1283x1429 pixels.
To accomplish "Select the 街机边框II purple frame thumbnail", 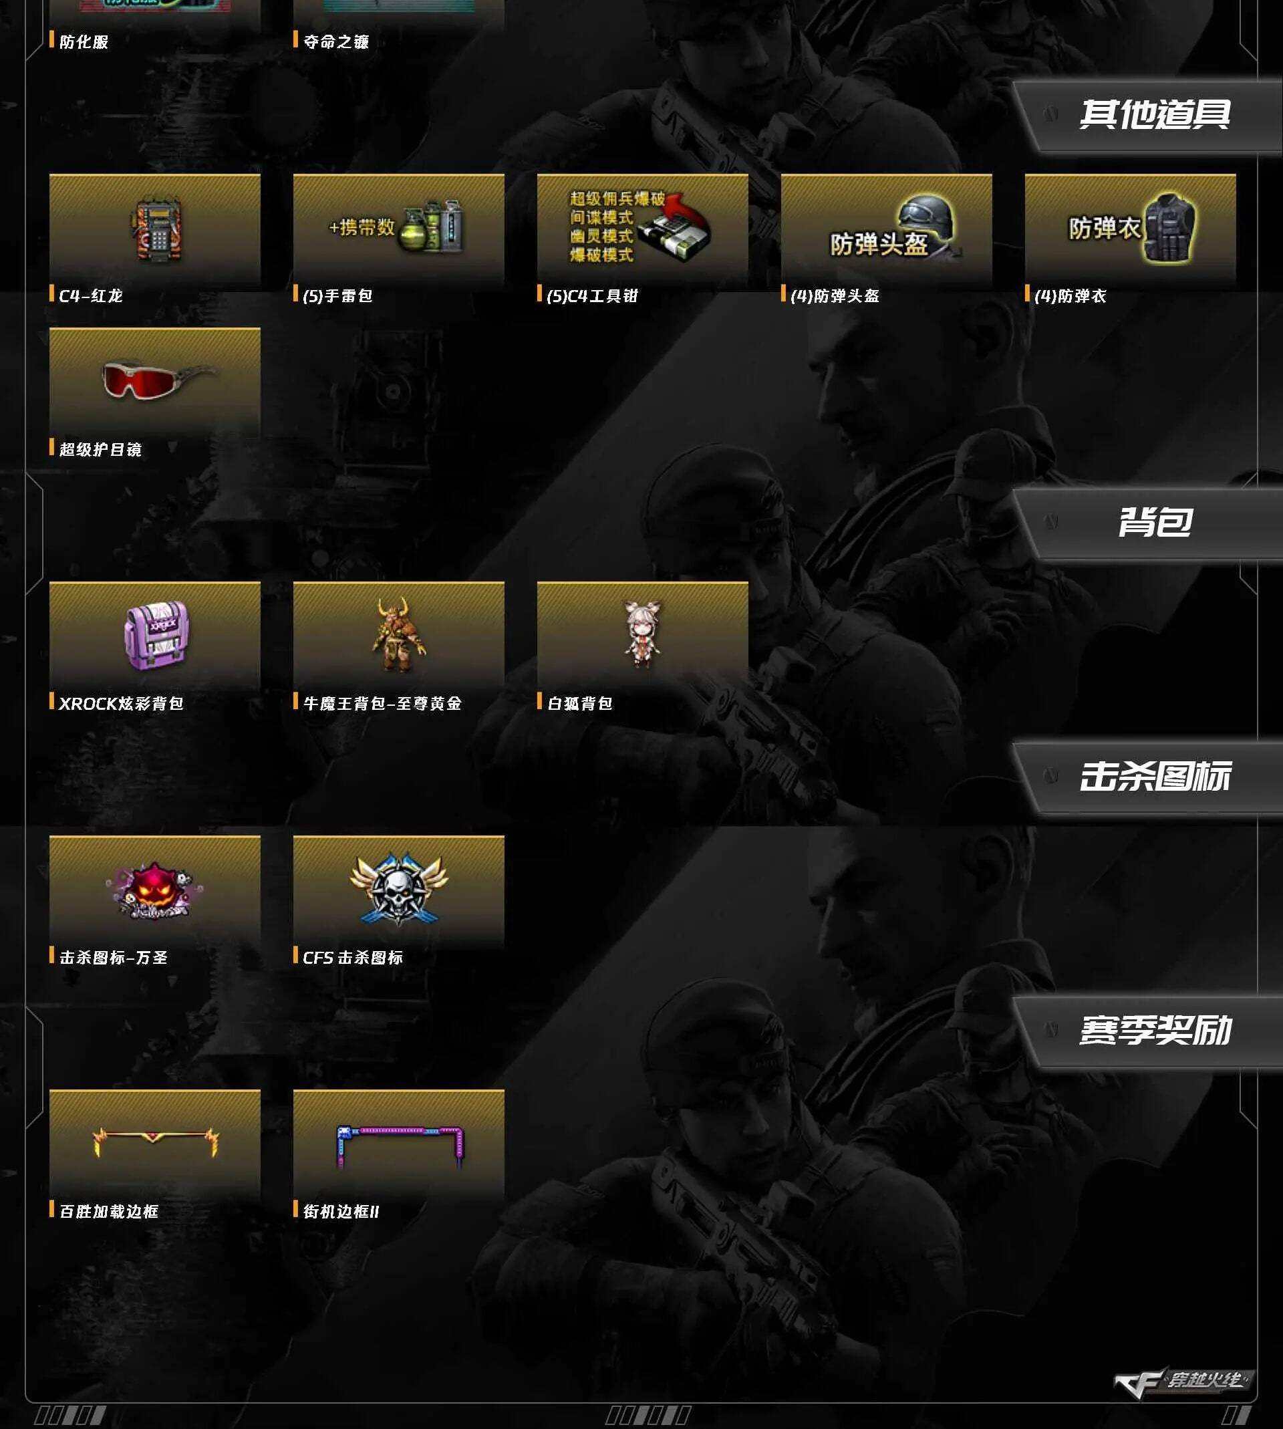I will pos(399,1145).
